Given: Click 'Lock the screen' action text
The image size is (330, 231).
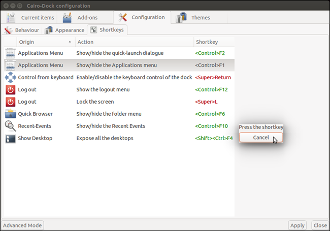Looking at the screenshot, I should coord(95,102).
